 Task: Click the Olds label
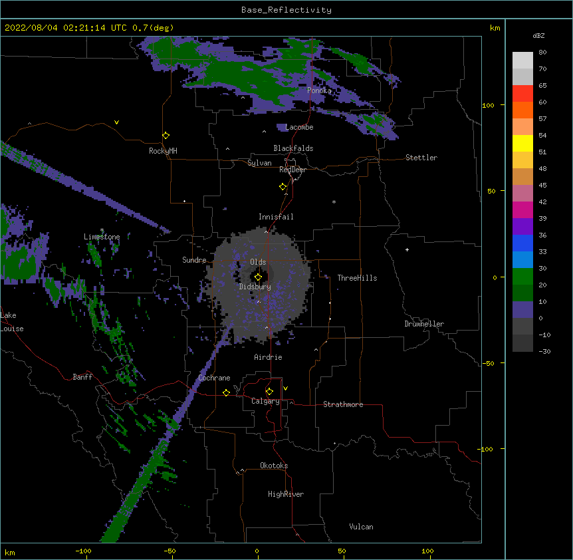click(x=258, y=262)
